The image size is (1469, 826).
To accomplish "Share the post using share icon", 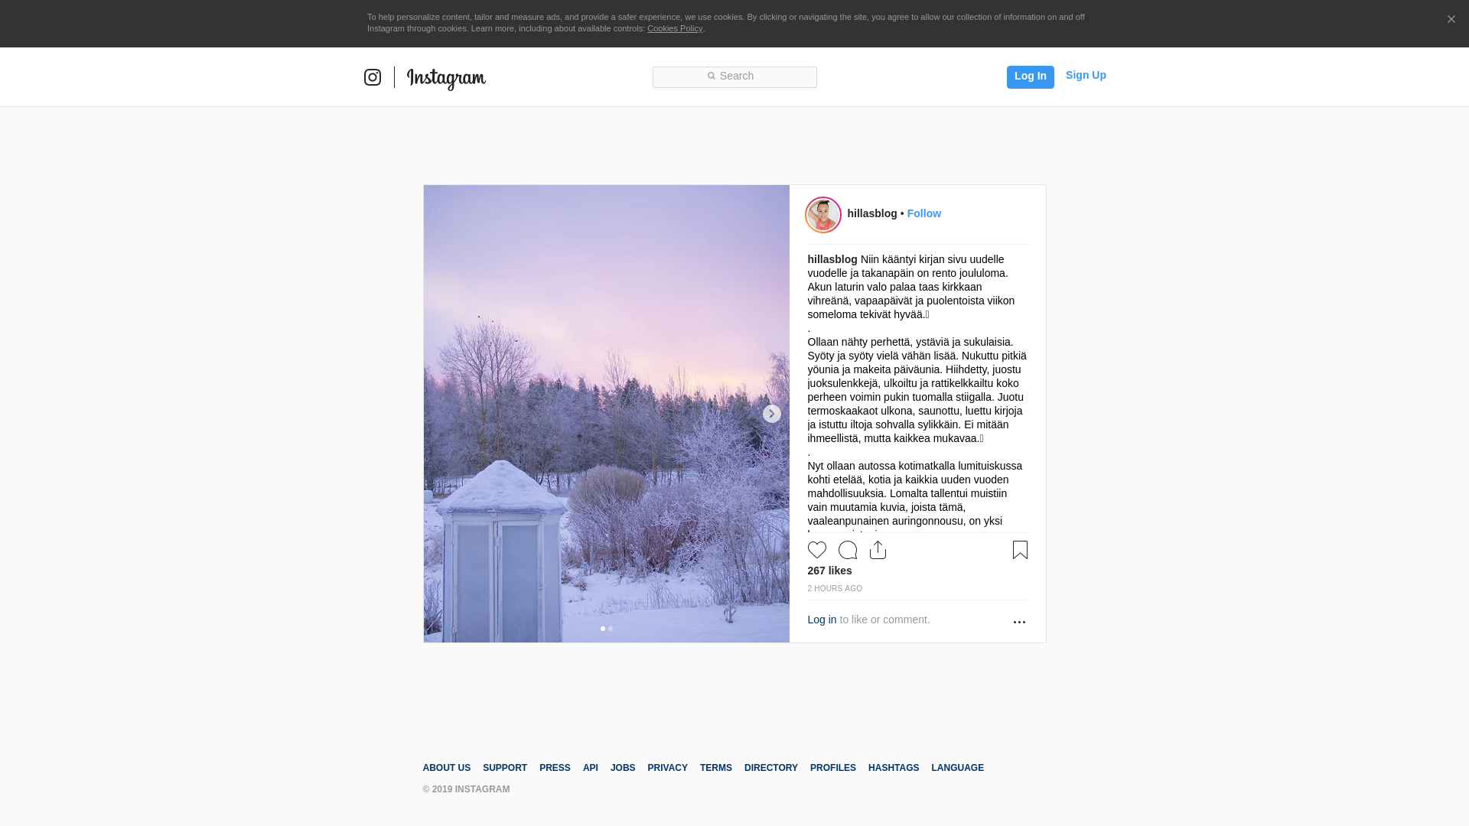I will [x=878, y=550].
